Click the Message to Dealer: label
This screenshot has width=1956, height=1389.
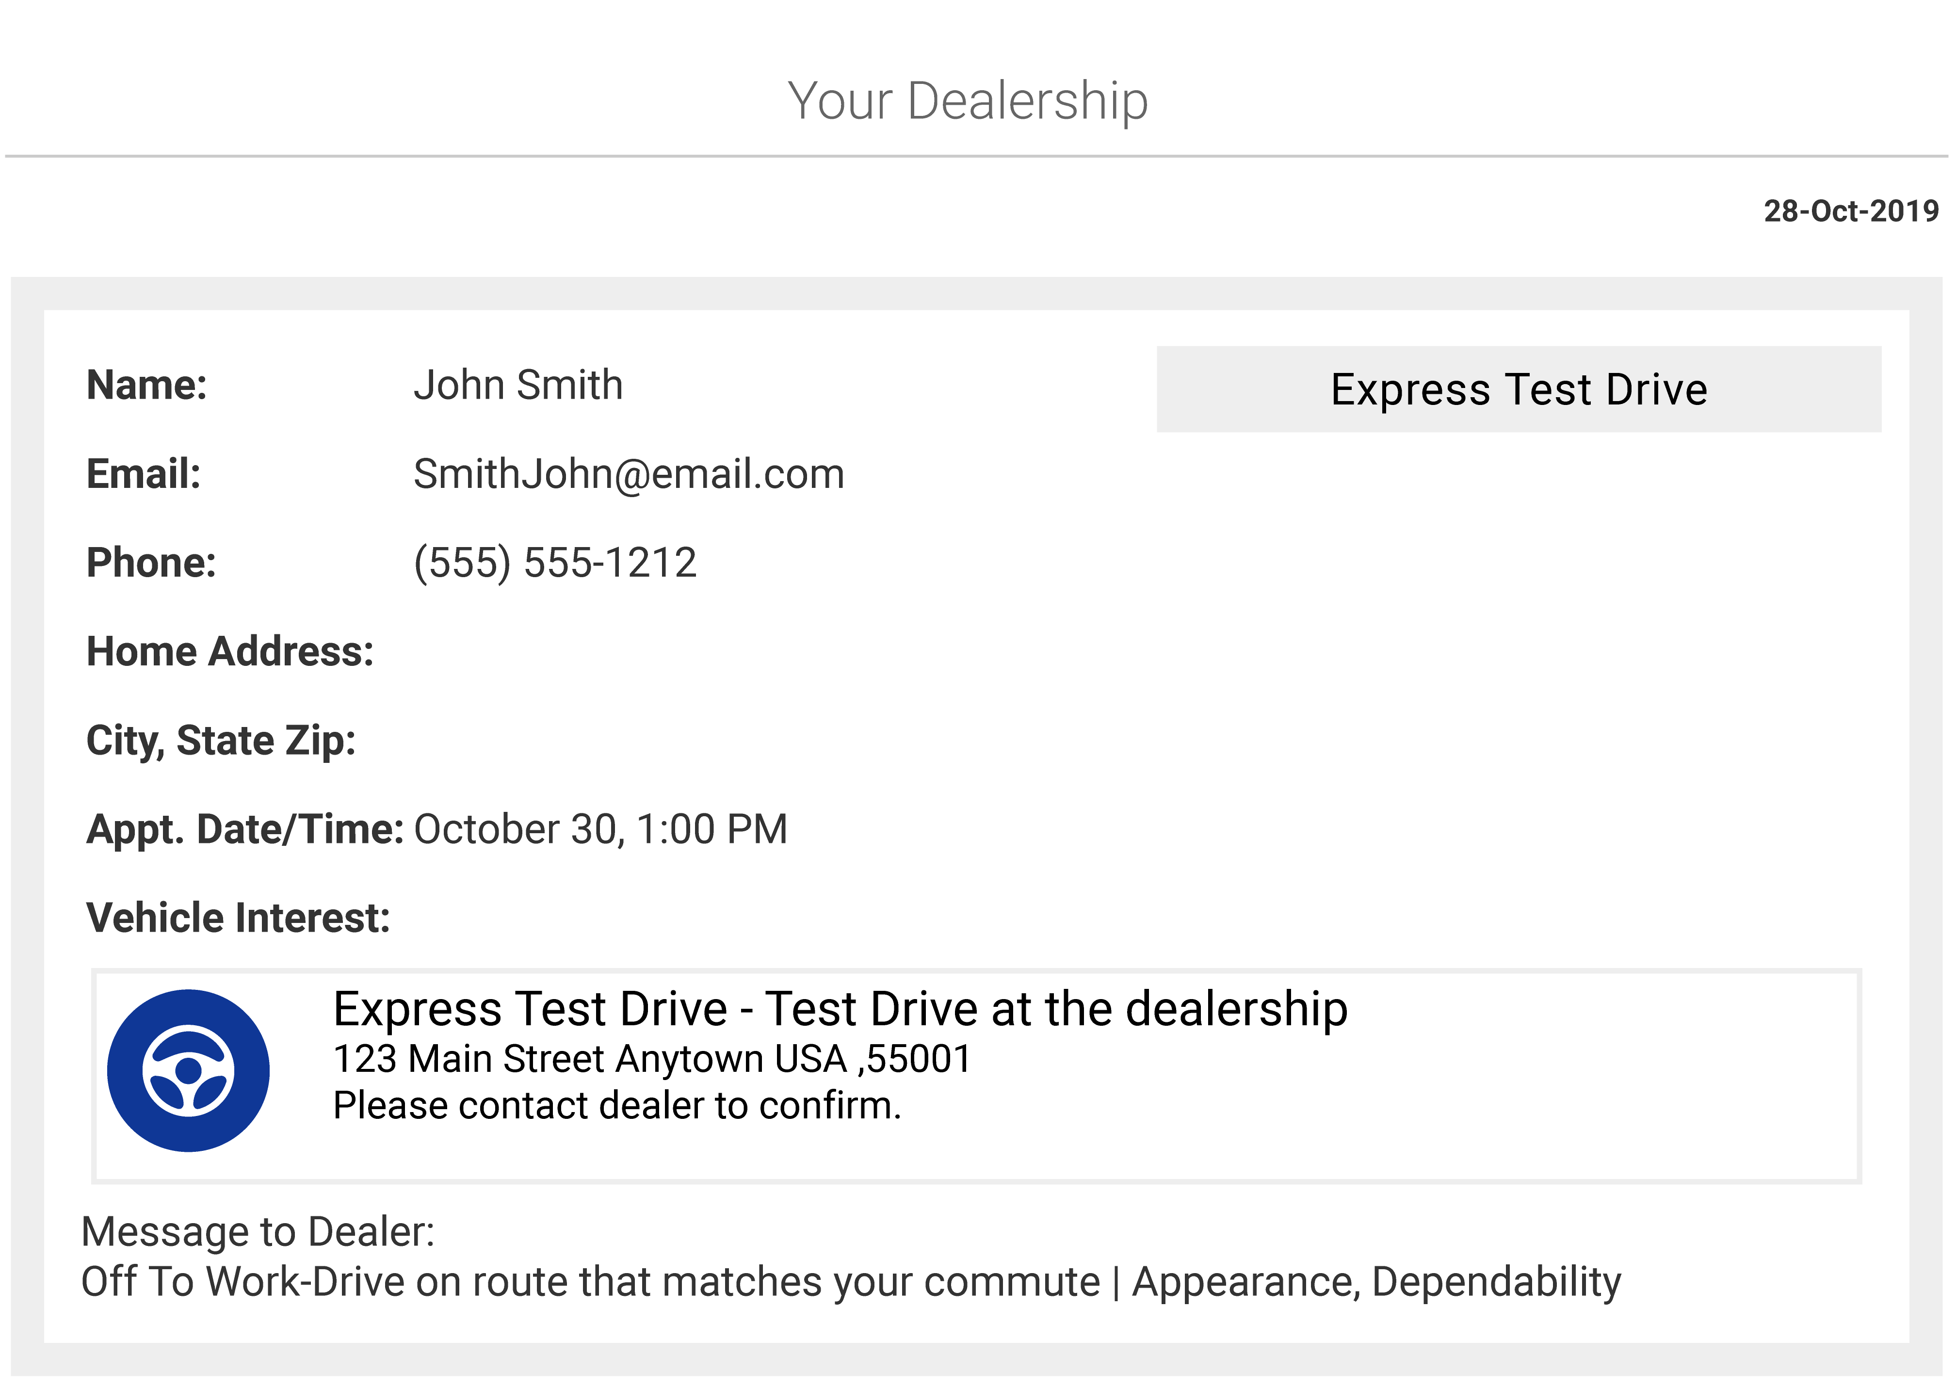pyautogui.click(x=258, y=1232)
